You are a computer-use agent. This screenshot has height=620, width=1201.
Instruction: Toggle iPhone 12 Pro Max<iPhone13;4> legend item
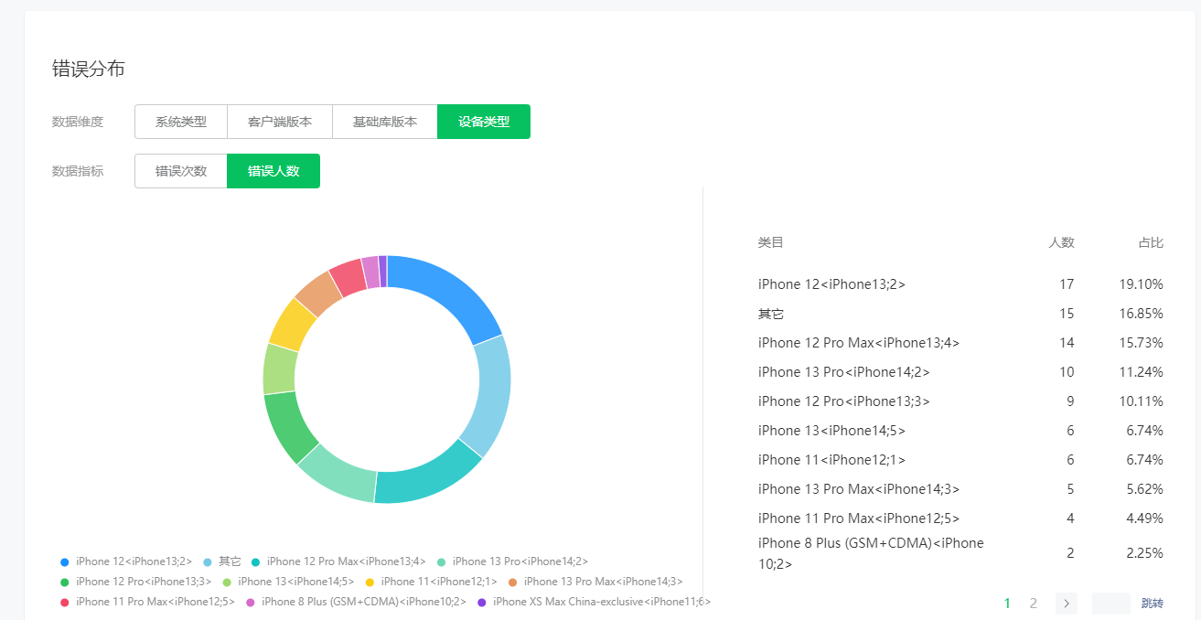pyautogui.click(x=338, y=561)
